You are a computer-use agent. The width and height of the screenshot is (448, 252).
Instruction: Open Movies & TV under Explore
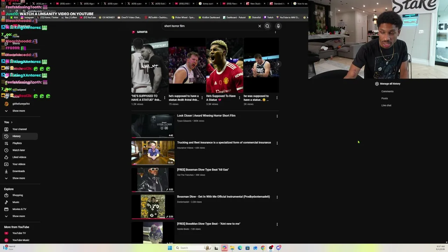19,209
